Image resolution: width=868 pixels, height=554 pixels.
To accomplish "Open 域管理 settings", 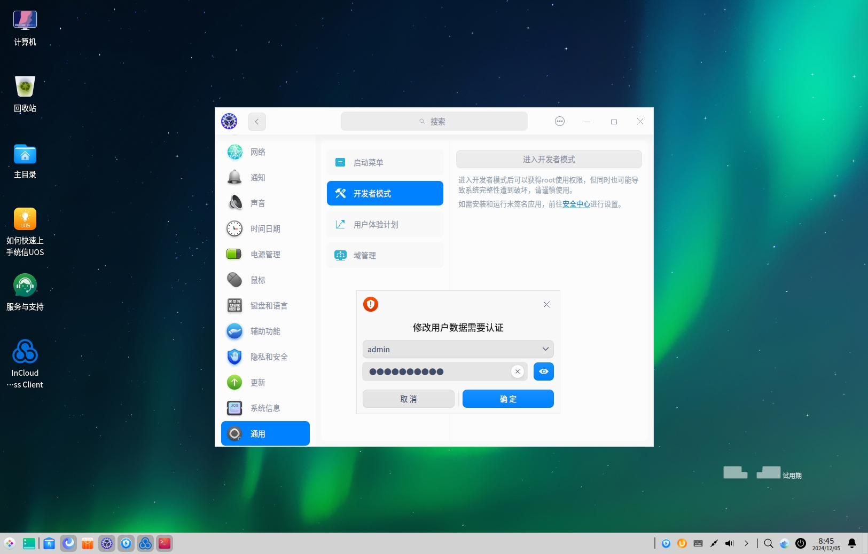I will (x=385, y=255).
